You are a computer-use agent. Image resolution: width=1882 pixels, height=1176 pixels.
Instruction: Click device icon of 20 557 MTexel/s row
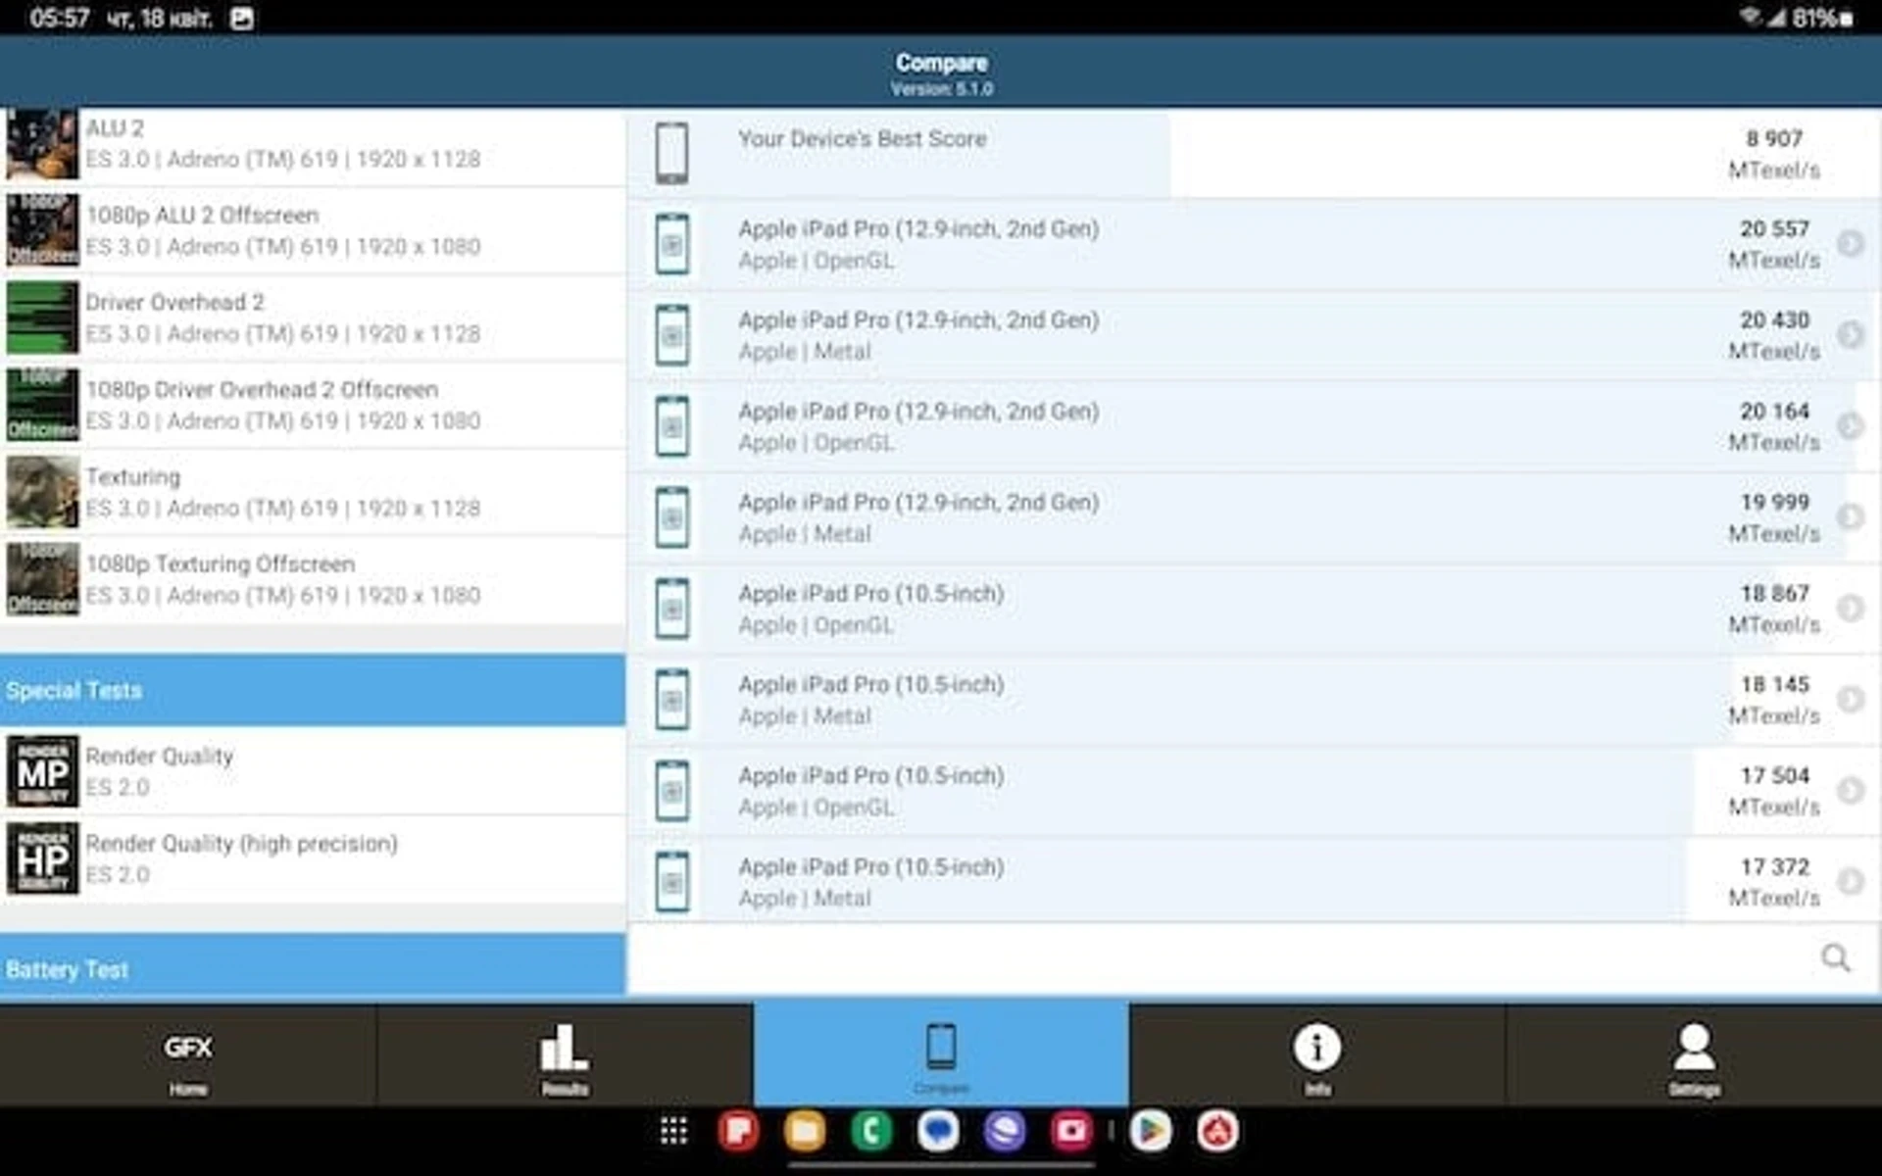tap(671, 244)
